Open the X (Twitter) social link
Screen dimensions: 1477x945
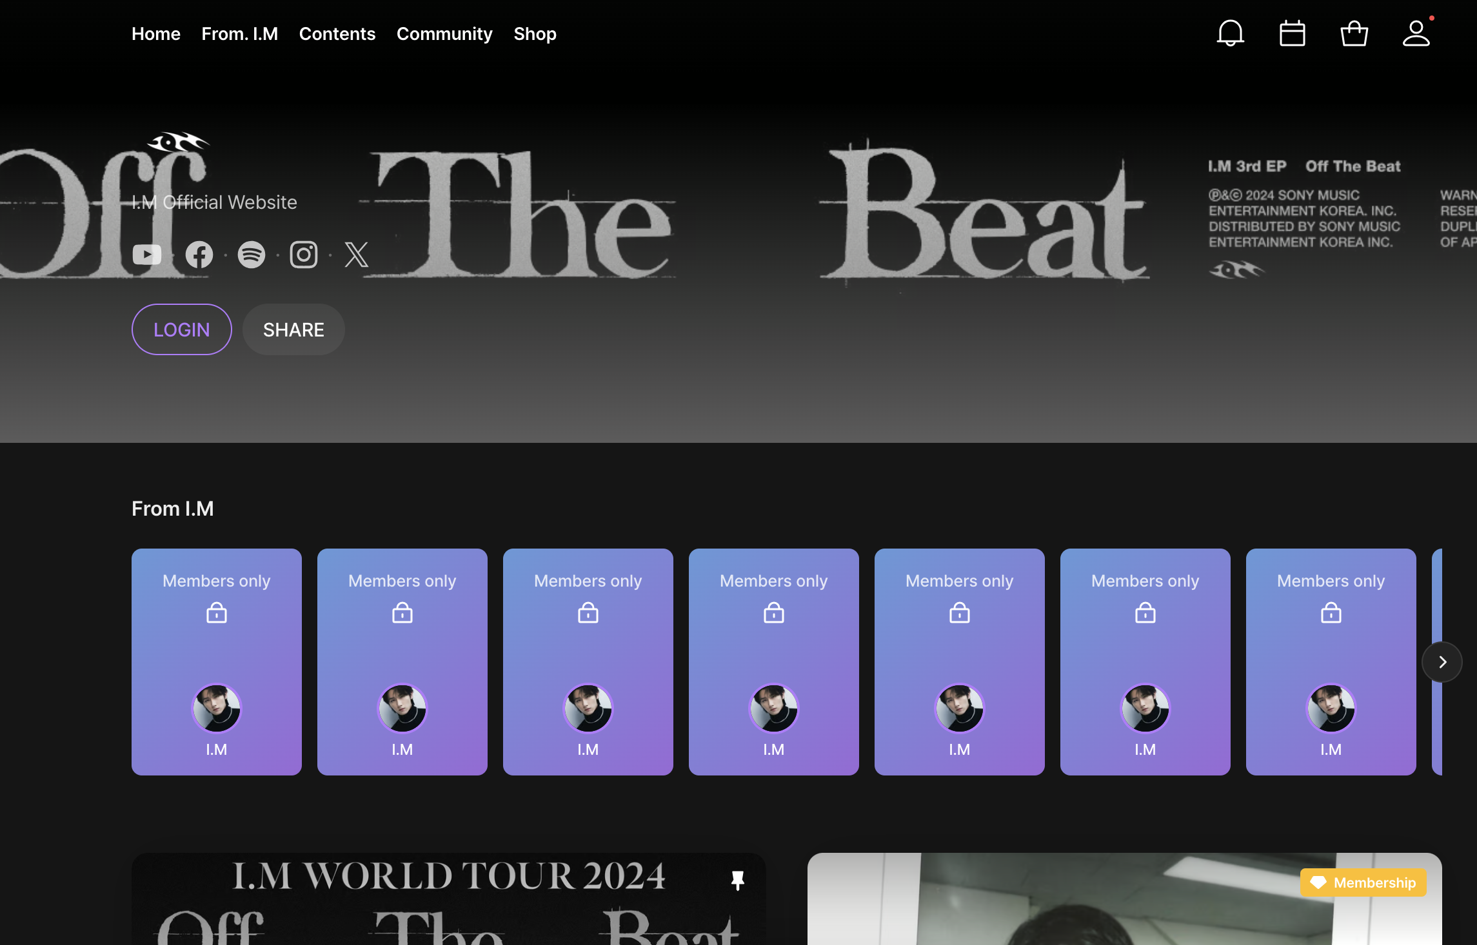[356, 255]
